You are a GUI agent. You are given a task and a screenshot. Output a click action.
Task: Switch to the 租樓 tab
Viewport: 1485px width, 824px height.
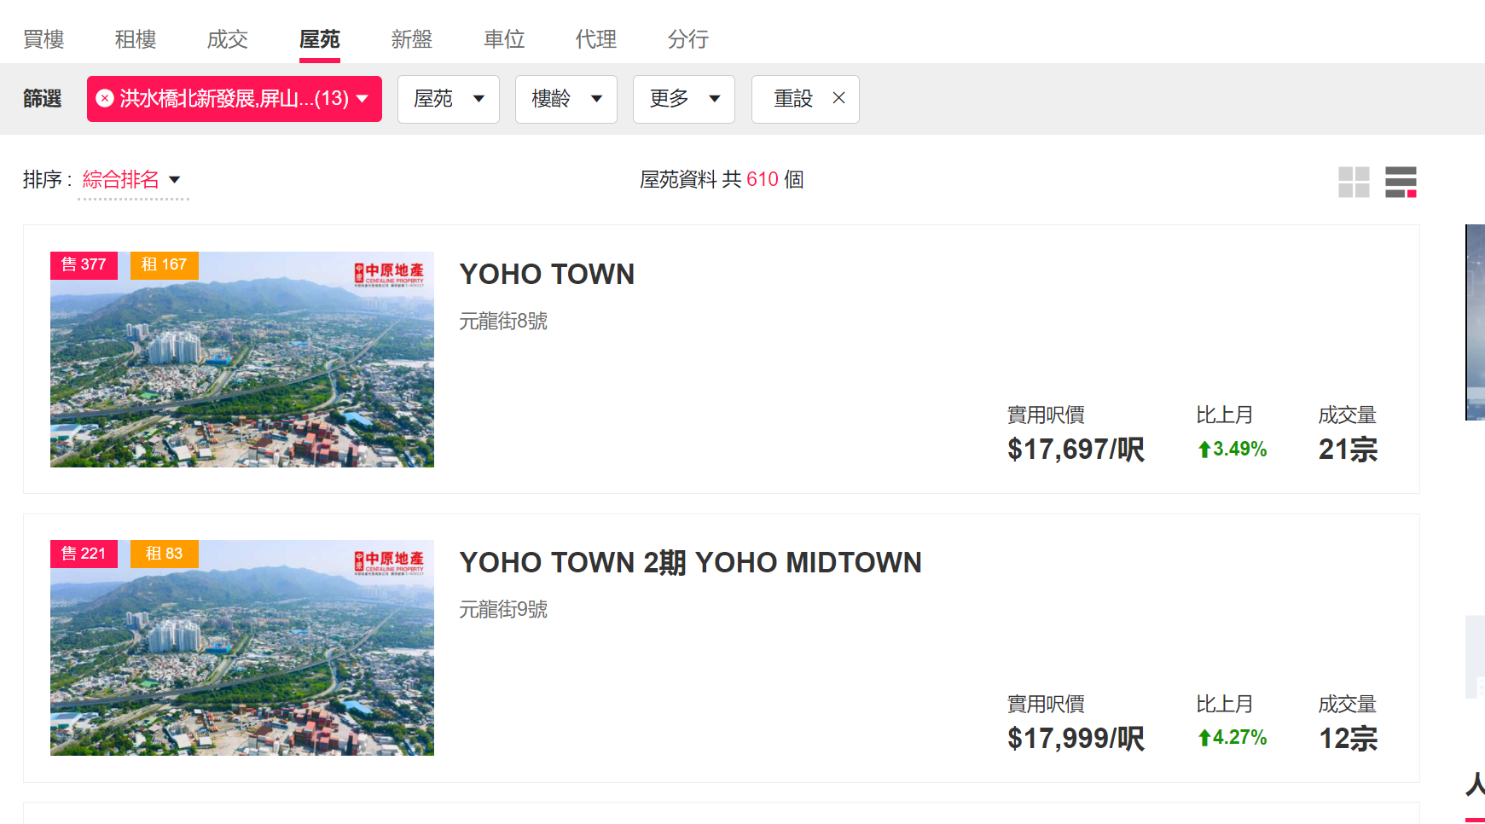point(136,39)
